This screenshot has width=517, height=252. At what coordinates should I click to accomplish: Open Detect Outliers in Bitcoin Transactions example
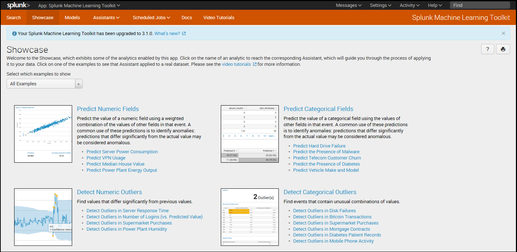[332, 217]
